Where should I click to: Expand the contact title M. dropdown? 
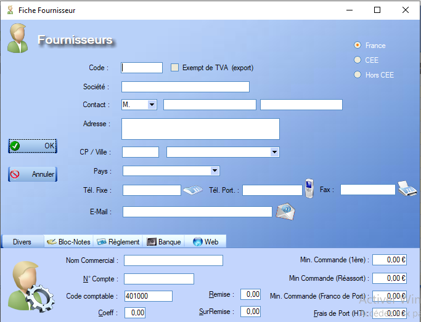click(x=152, y=105)
